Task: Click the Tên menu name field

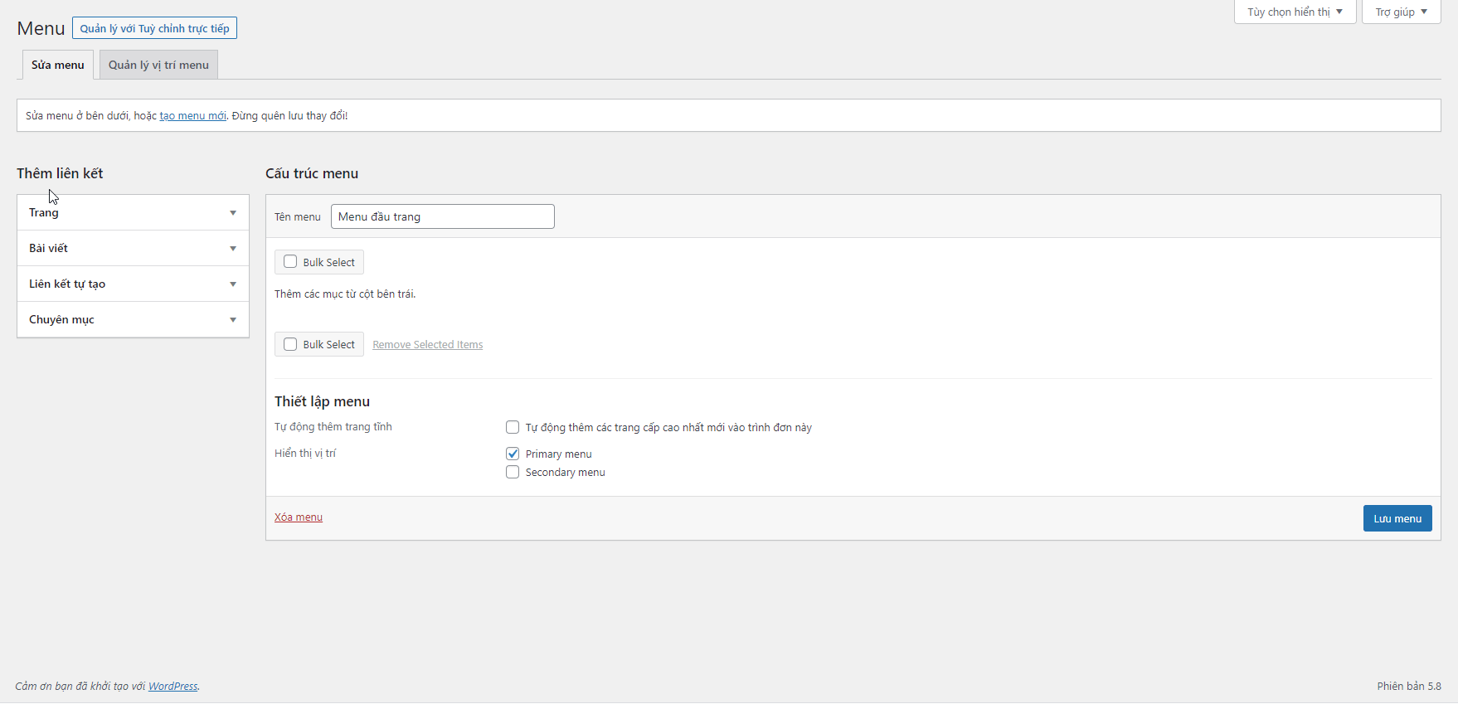Action: coord(442,216)
